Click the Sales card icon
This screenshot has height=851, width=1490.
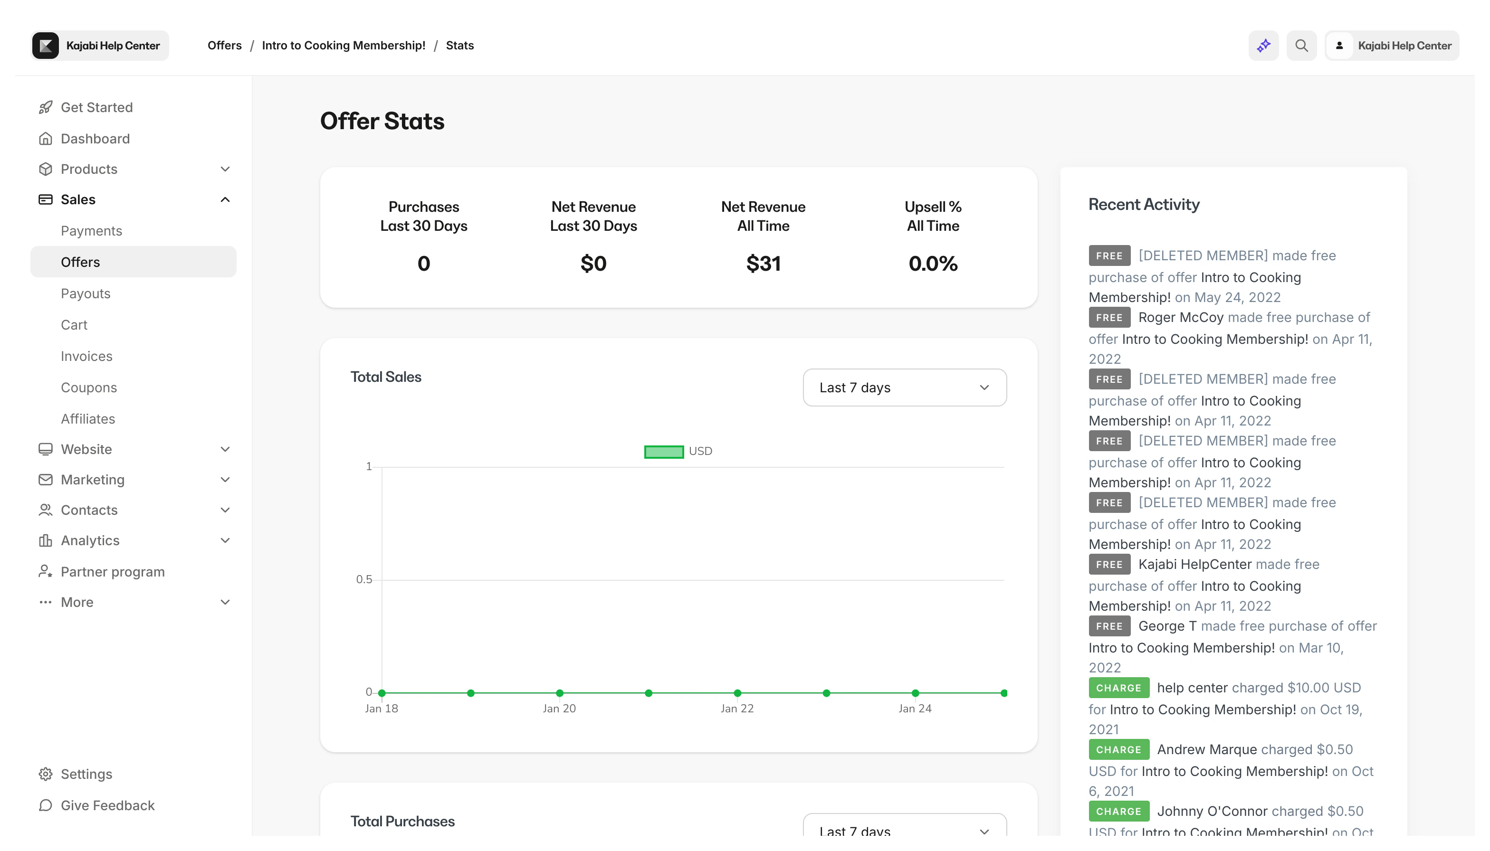click(46, 199)
